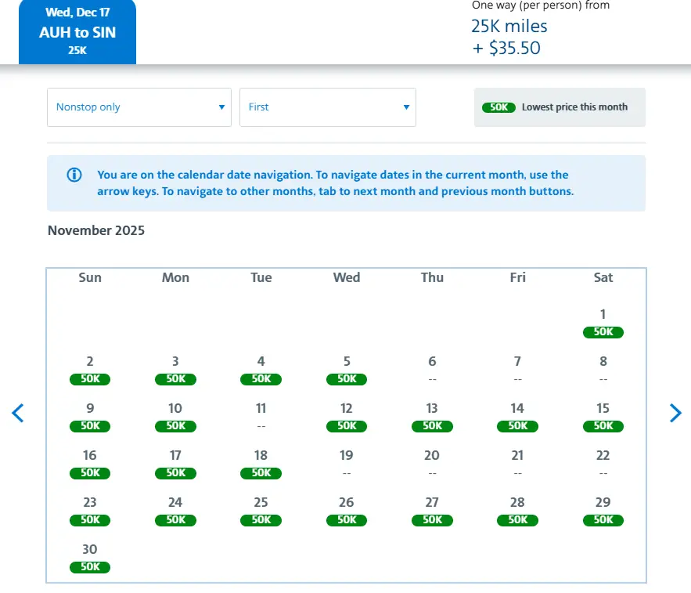This screenshot has height=593, width=691.
Task: Select November 30 with 50K fare
Action: pyautogui.click(x=90, y=559)
